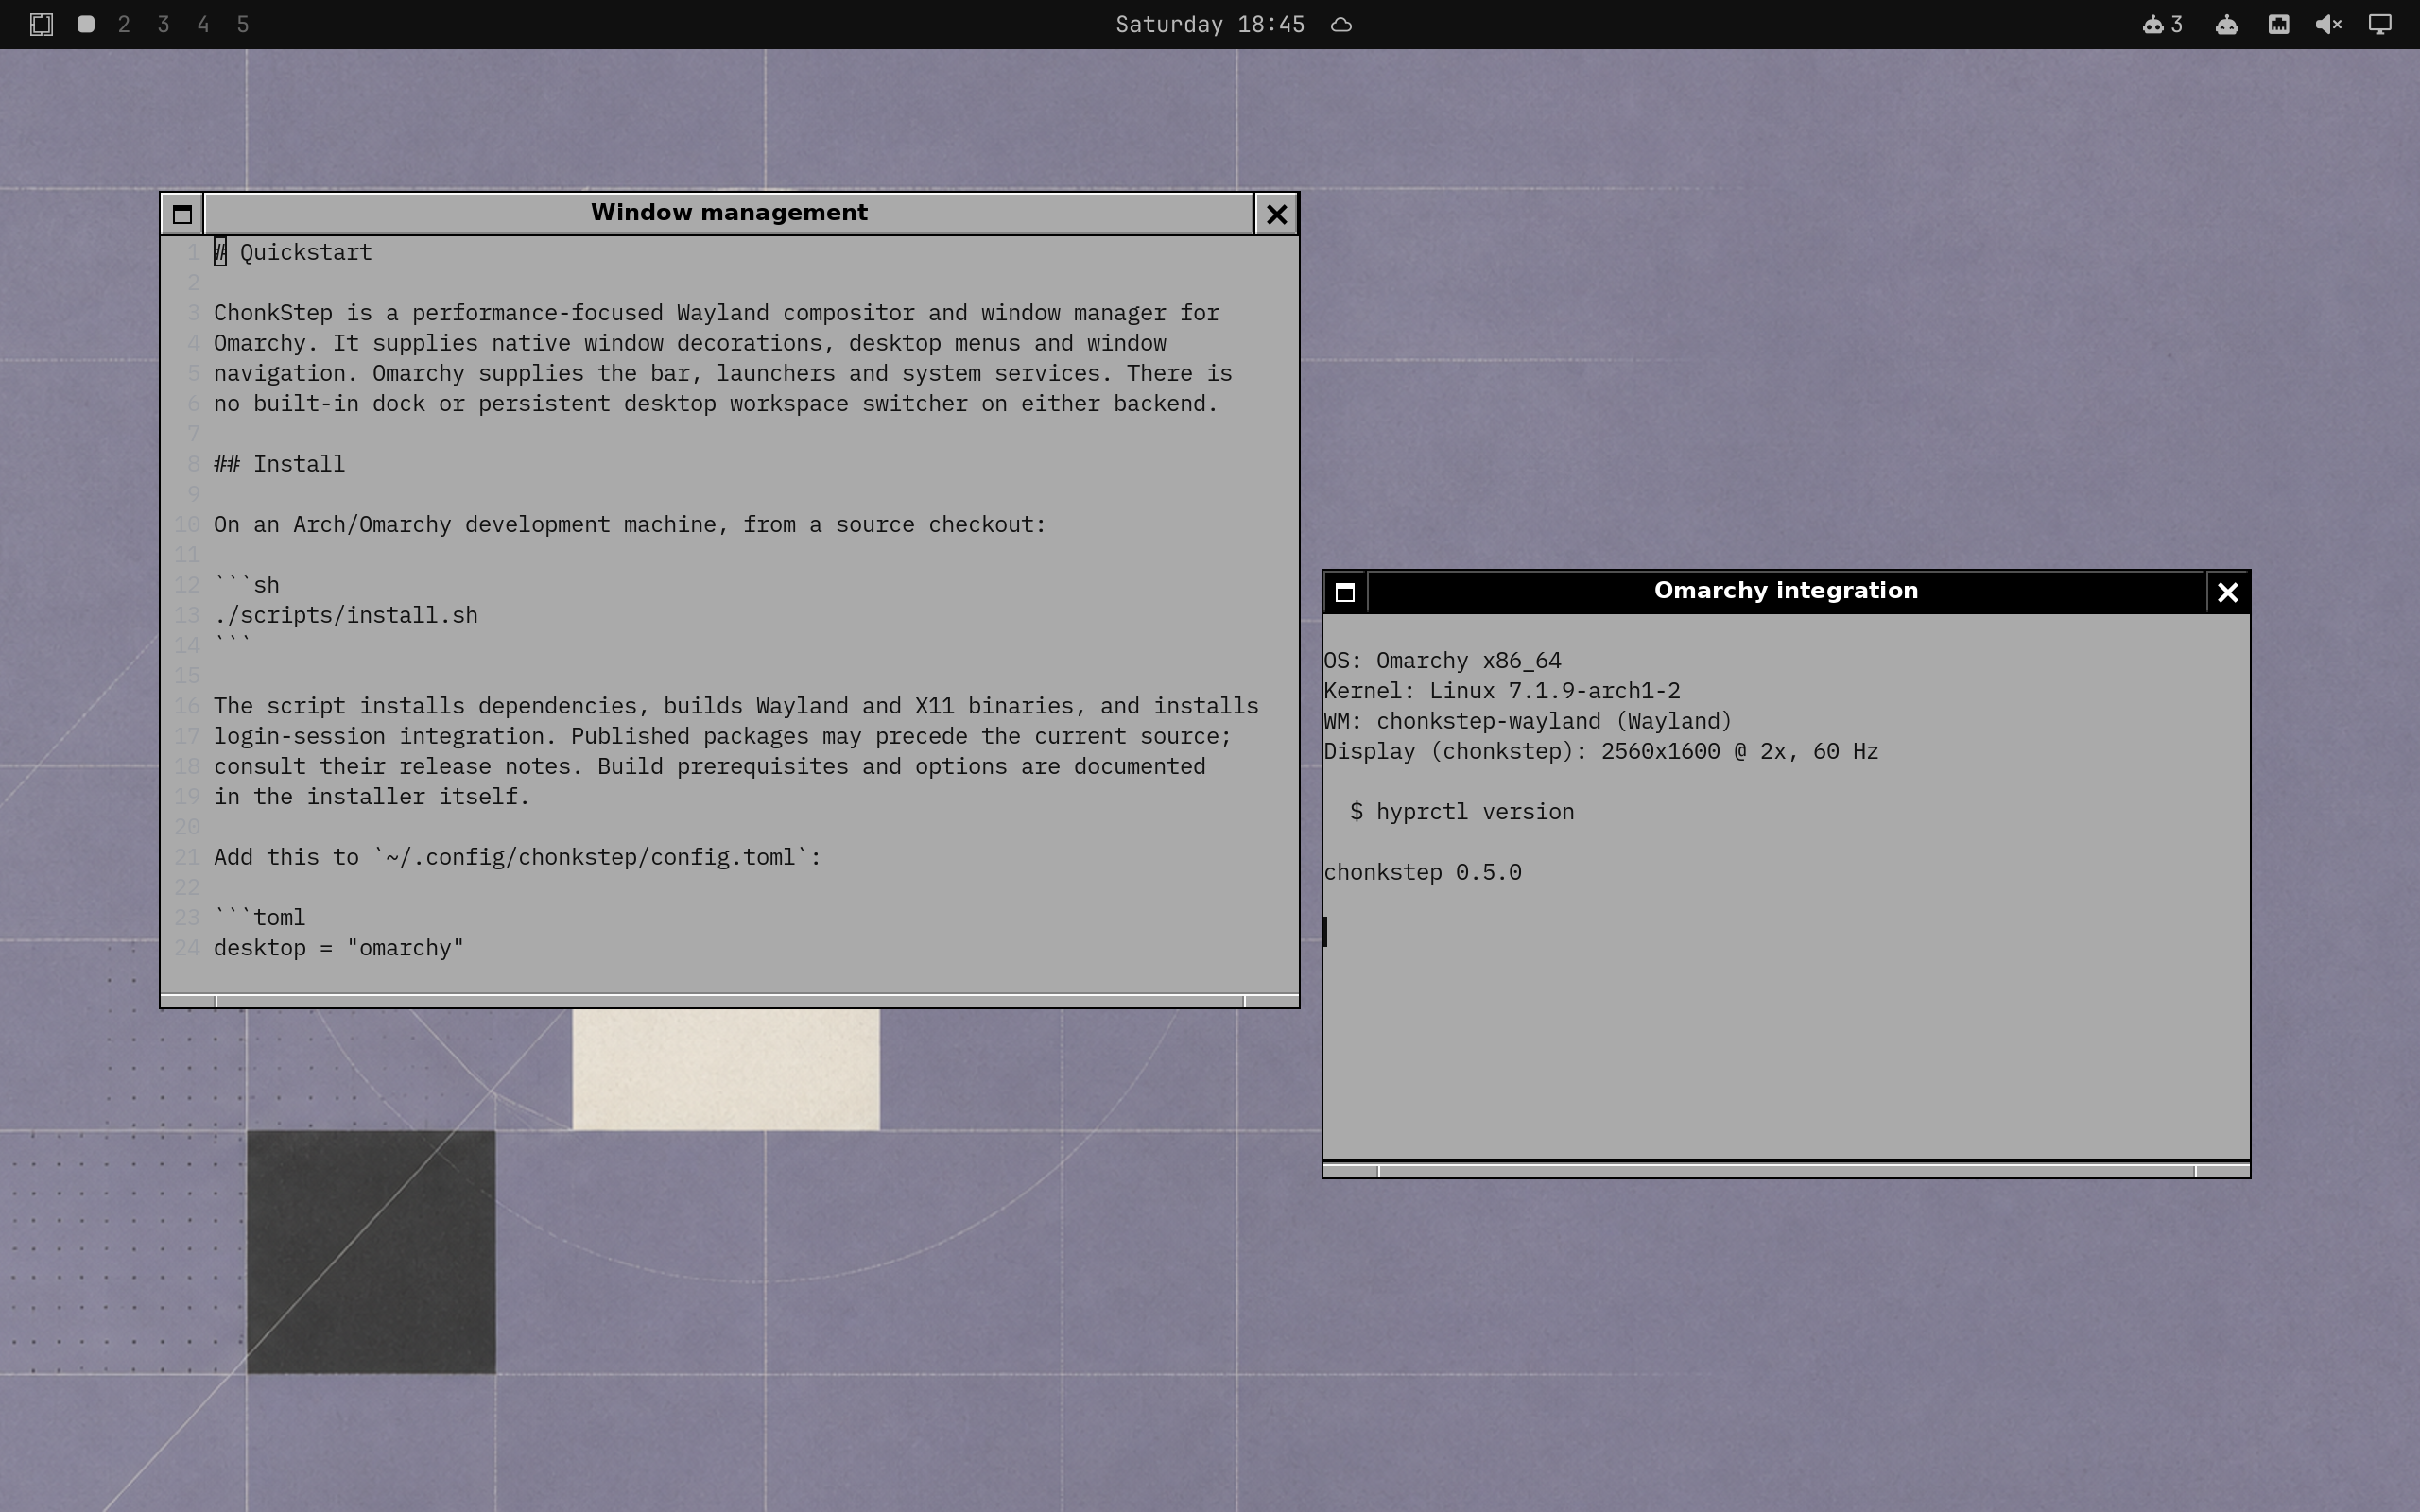Click the smiling robot tray icon
Viewport: 2420px width, 1512px height.
(x=2227, y=24)
